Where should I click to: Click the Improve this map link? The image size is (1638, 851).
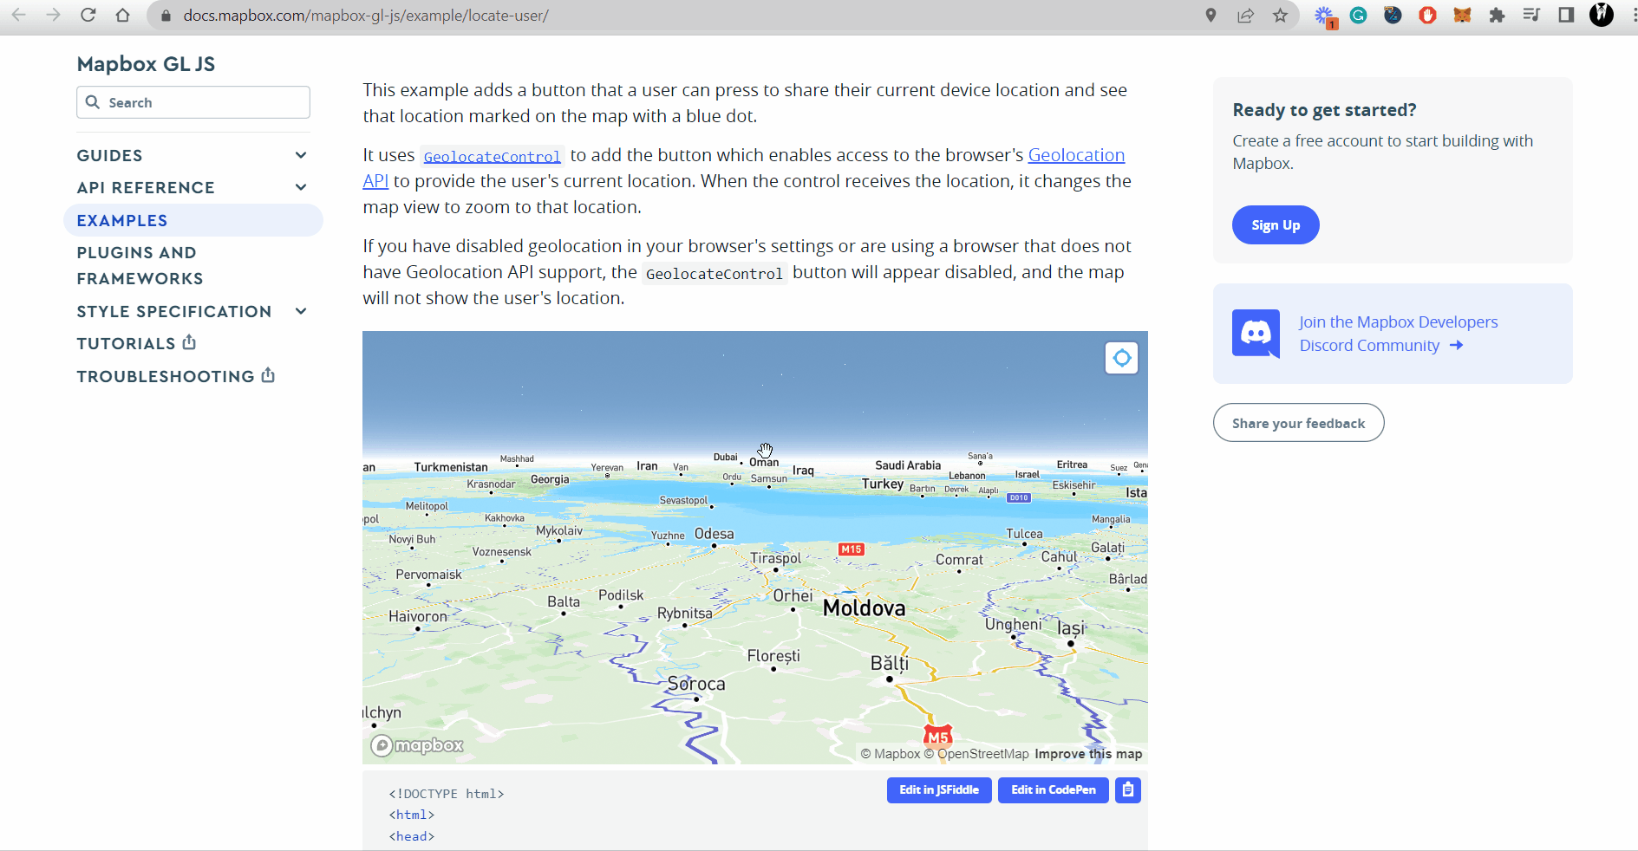tap(1088, 754)
